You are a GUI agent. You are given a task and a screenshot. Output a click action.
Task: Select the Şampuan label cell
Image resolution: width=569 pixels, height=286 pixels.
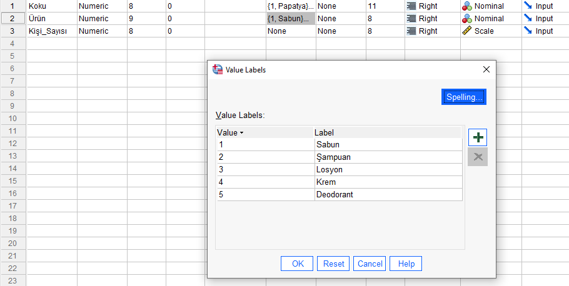388,157
